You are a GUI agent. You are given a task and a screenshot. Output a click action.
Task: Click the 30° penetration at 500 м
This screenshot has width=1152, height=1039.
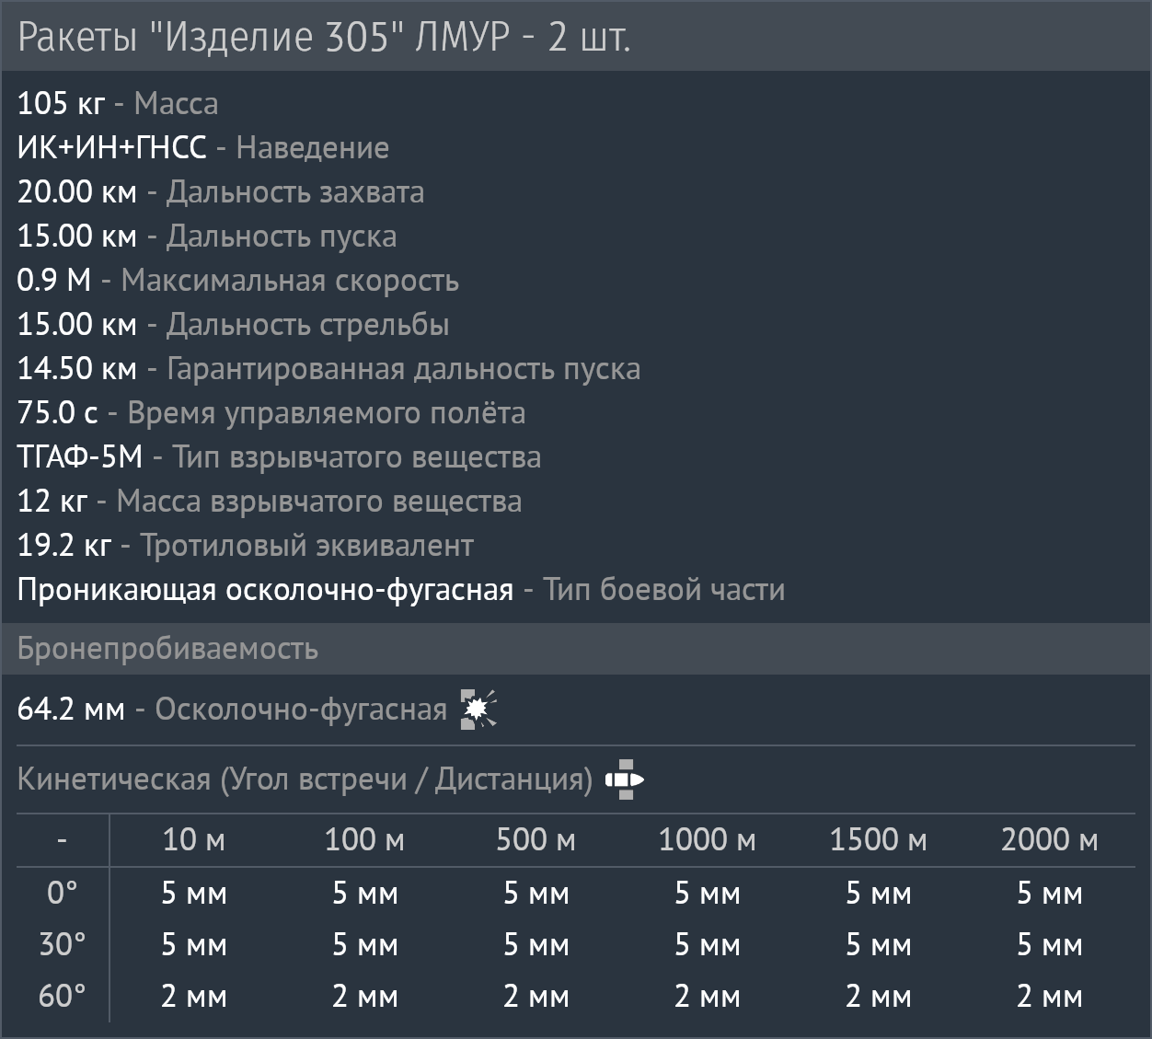coord(536,945)
